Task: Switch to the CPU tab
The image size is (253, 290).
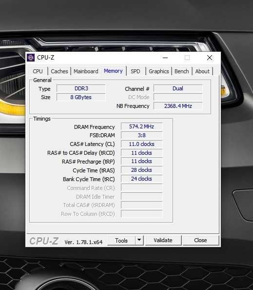Action: tap(38, 71)
